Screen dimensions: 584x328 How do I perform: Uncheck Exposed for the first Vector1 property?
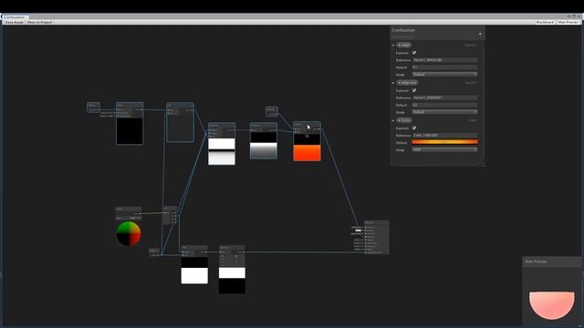coord(414,53)
